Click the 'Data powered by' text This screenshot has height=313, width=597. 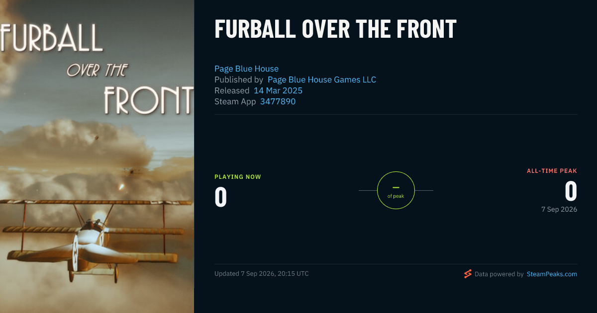[x=499, y=274]
